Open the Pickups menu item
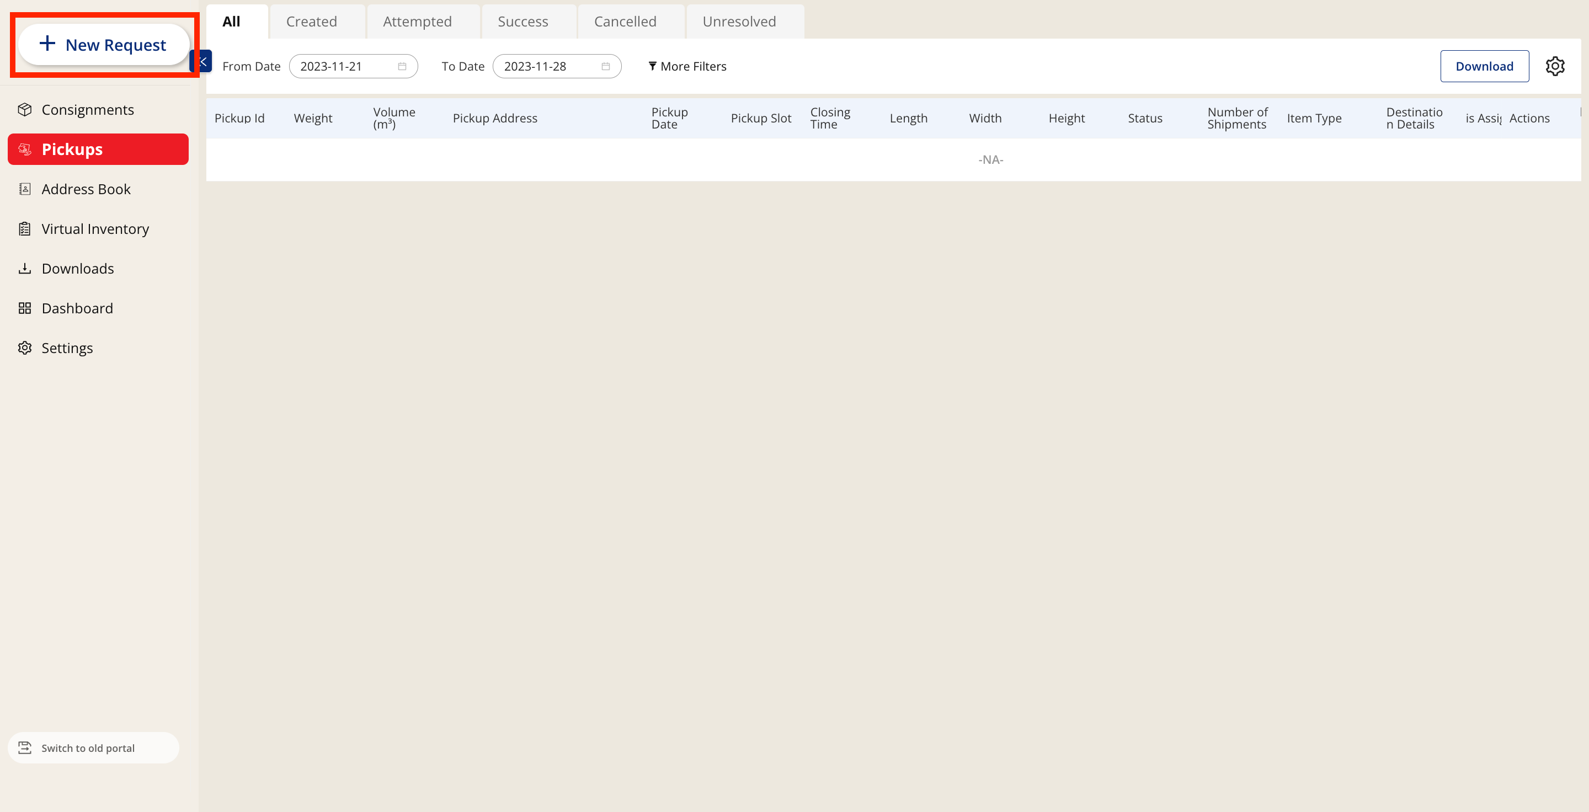Viewport: 1589px width, 812px height. [x=98, y=149]
